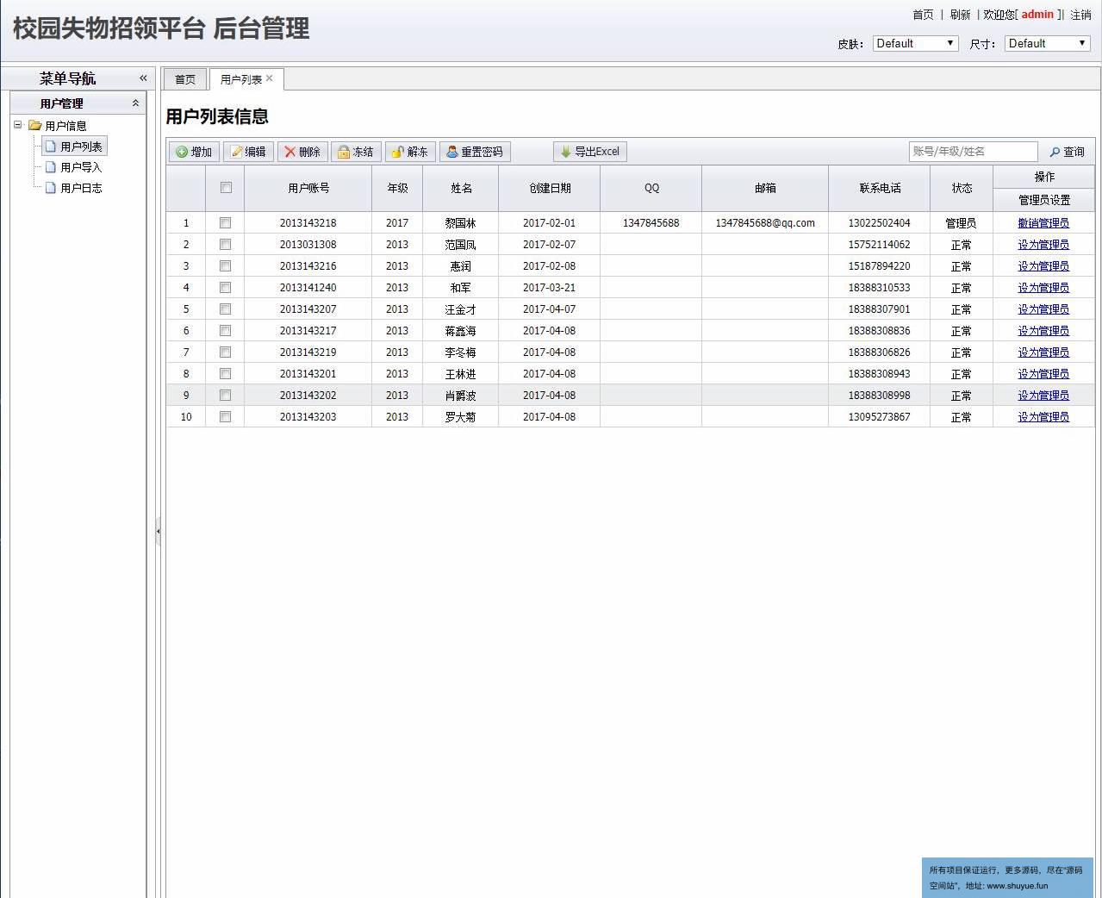This screenshot has height=898, width=1102.
Task: Toggle the select-all checkbox in table header
Action: 226,188
